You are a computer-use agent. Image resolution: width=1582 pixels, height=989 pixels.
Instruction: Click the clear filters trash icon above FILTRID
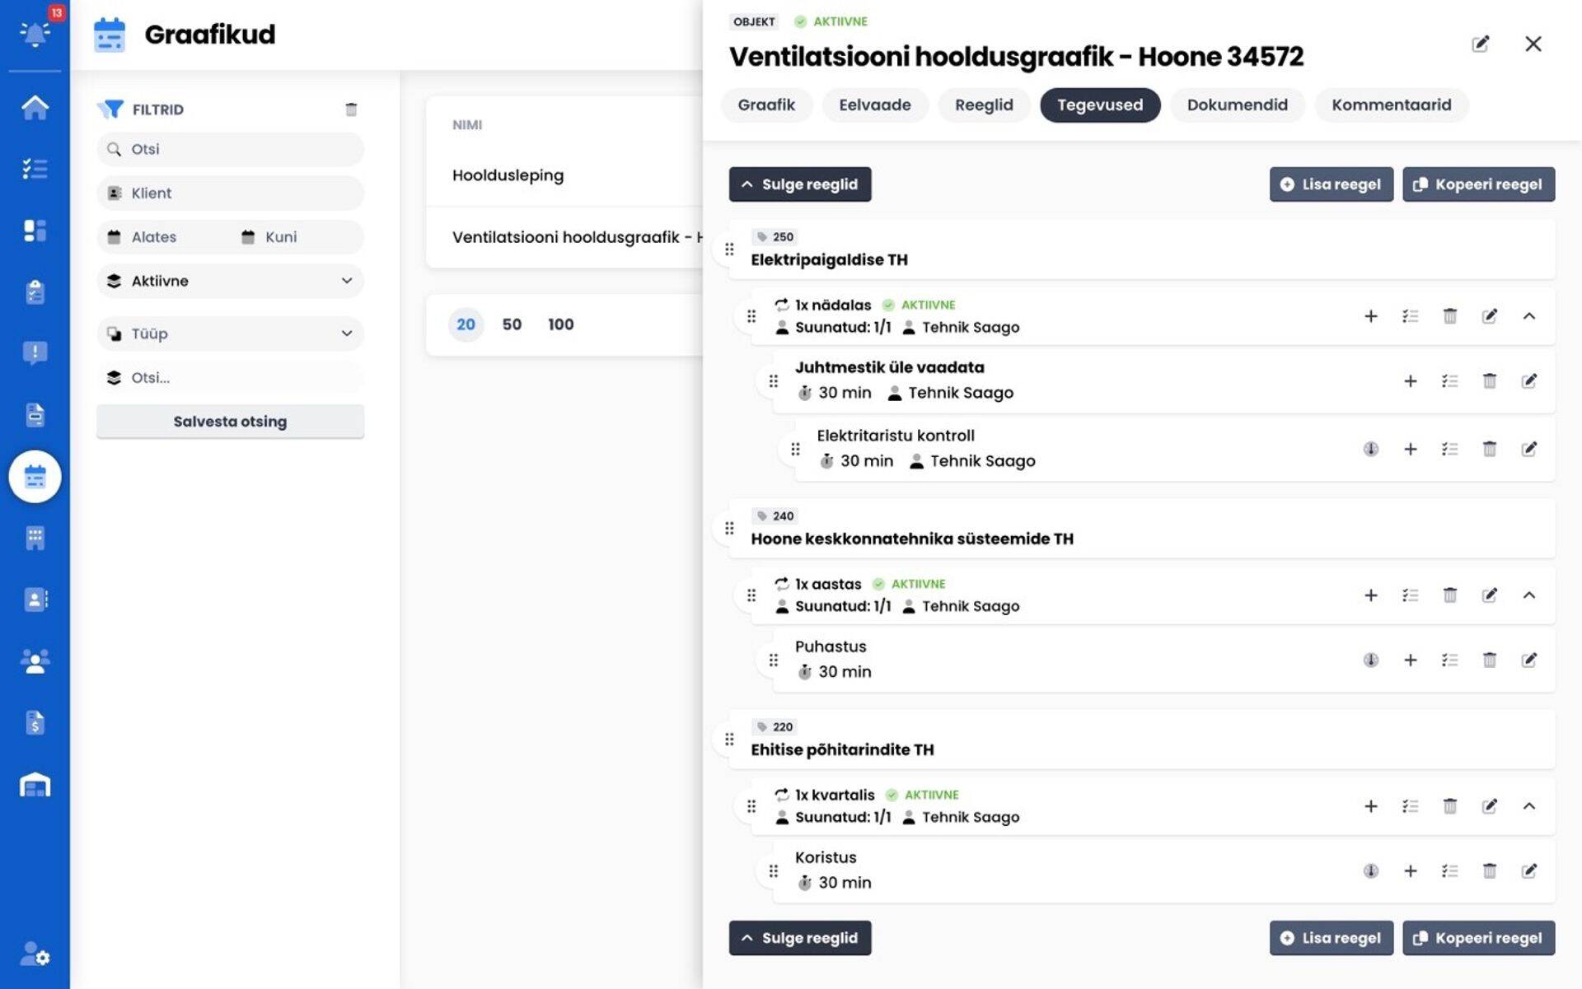coord(351,108)
